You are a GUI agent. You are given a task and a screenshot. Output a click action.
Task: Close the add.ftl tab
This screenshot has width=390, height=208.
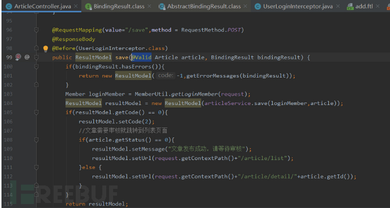coord(378,6)
